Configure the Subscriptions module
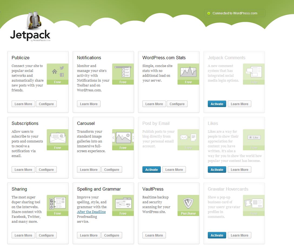 coord(46,169)
